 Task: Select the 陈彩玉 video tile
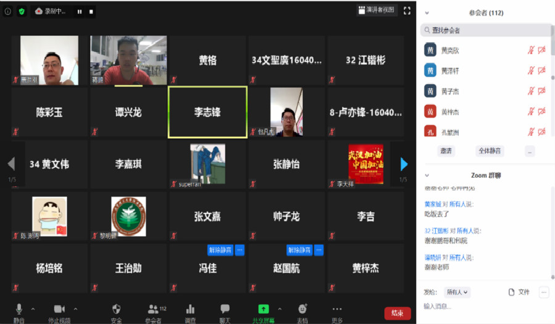(49, 112)
